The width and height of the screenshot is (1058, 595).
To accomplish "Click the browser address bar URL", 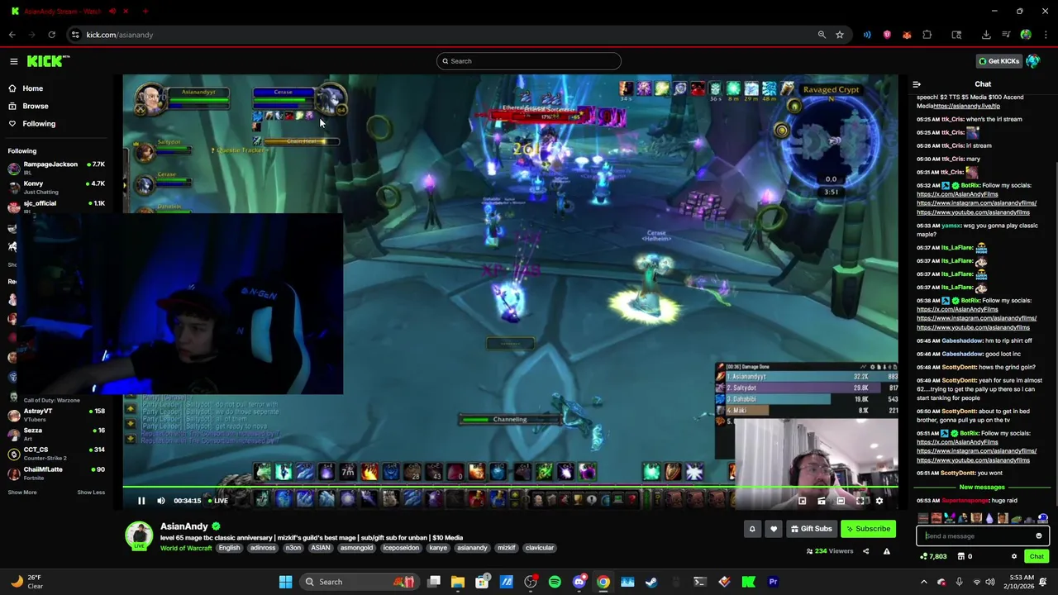I will pyautogui.click(x=120, y=35).
